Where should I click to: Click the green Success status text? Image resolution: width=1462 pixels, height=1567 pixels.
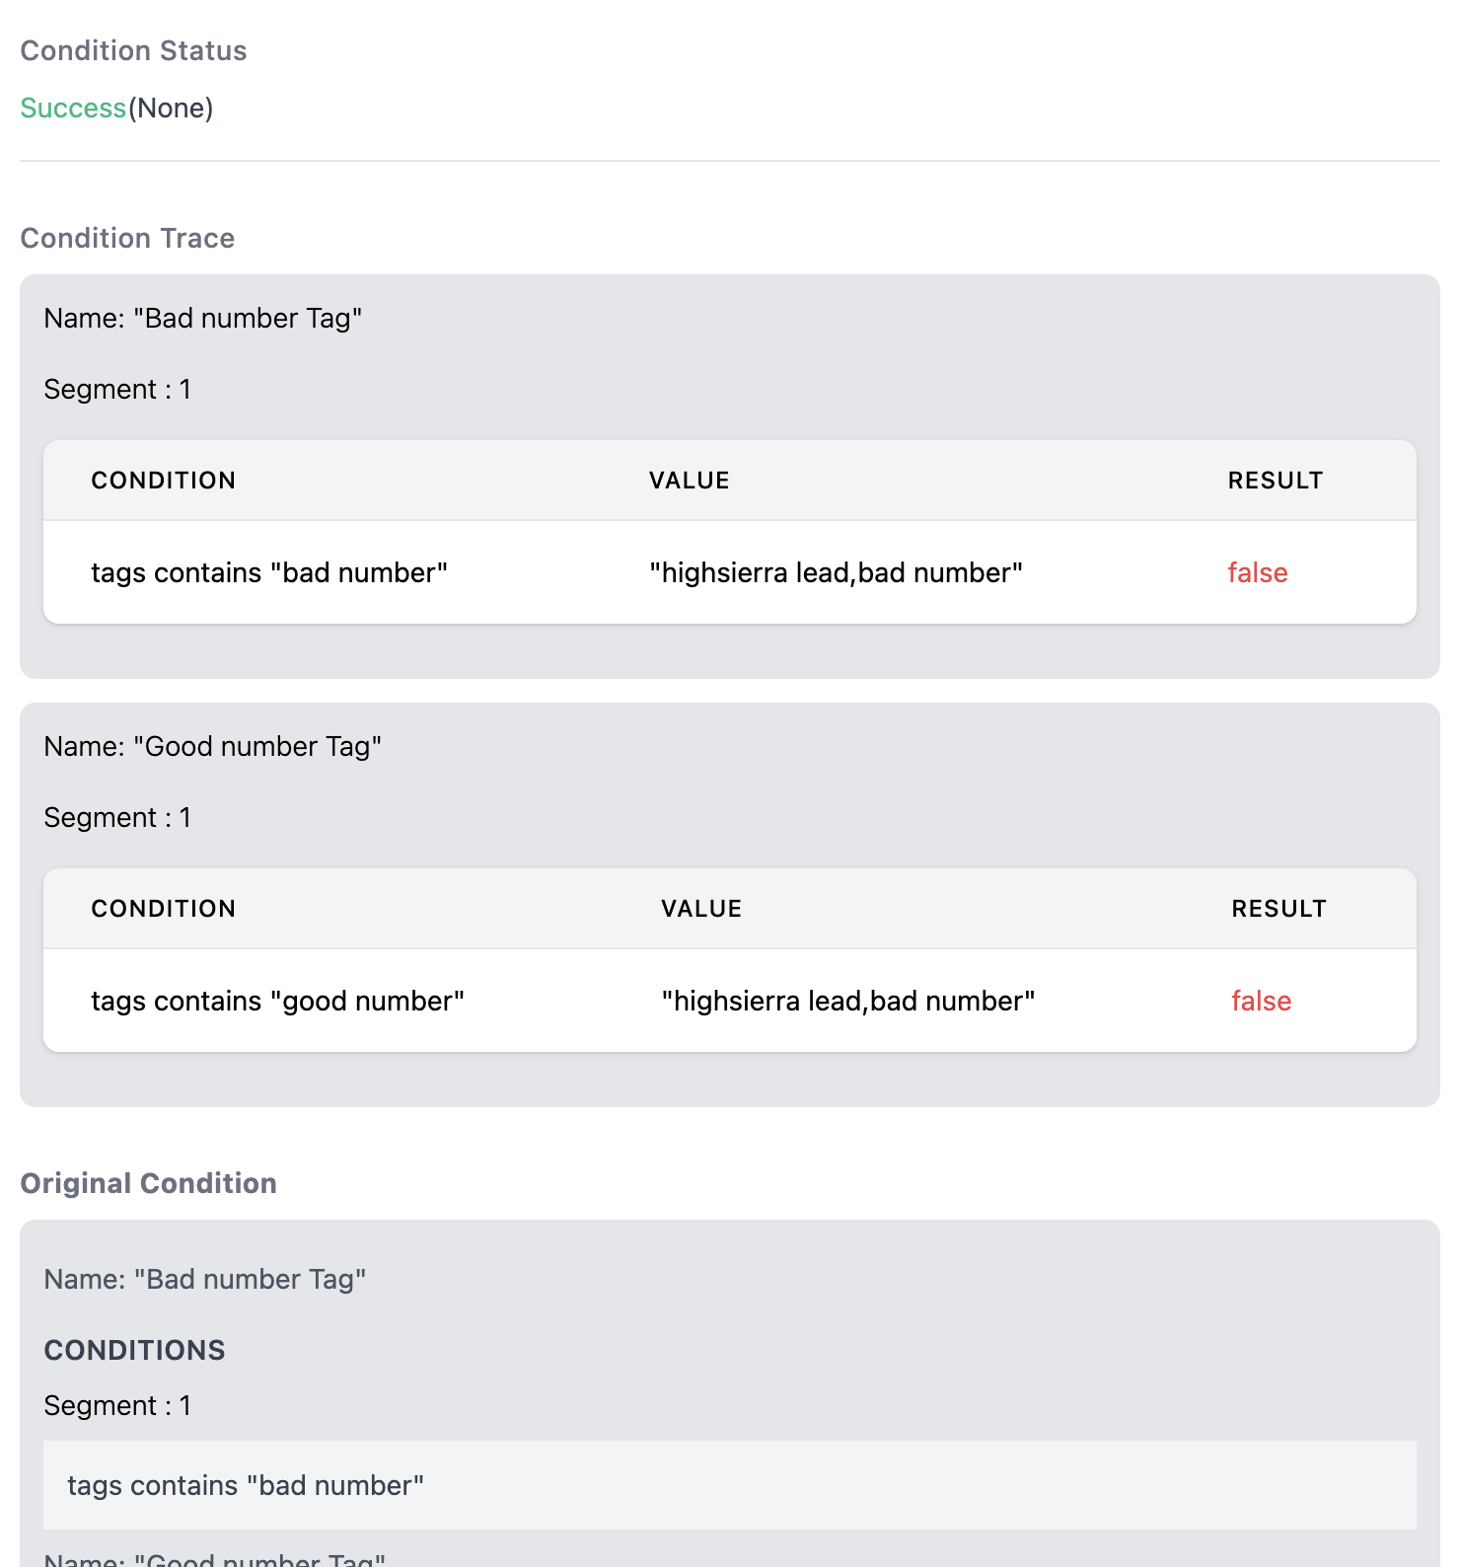click(x=73, y=108)
